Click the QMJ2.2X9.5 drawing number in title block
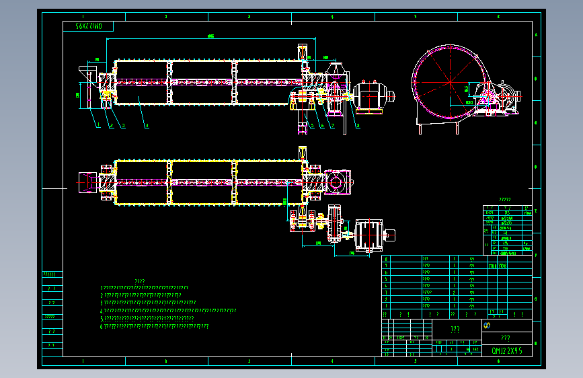The width and height of the screenshot is (583, 378). (x=507, y=351)
